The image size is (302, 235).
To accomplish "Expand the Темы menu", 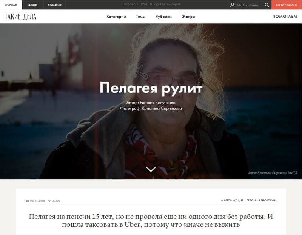I will point(140,17).
